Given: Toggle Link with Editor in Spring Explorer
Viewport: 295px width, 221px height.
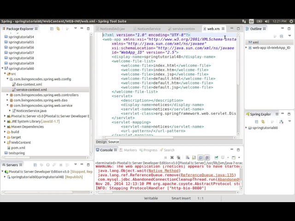Looking at the screenshot, I should click(263, 122).
